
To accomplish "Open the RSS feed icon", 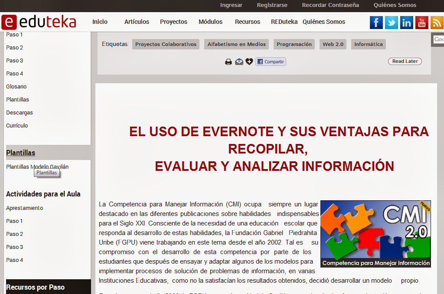I will click(436, 22).
